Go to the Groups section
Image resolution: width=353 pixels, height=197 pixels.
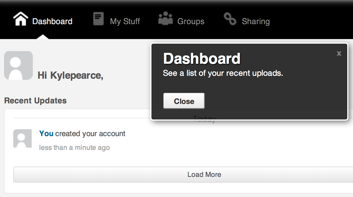(x=191, y=22)
